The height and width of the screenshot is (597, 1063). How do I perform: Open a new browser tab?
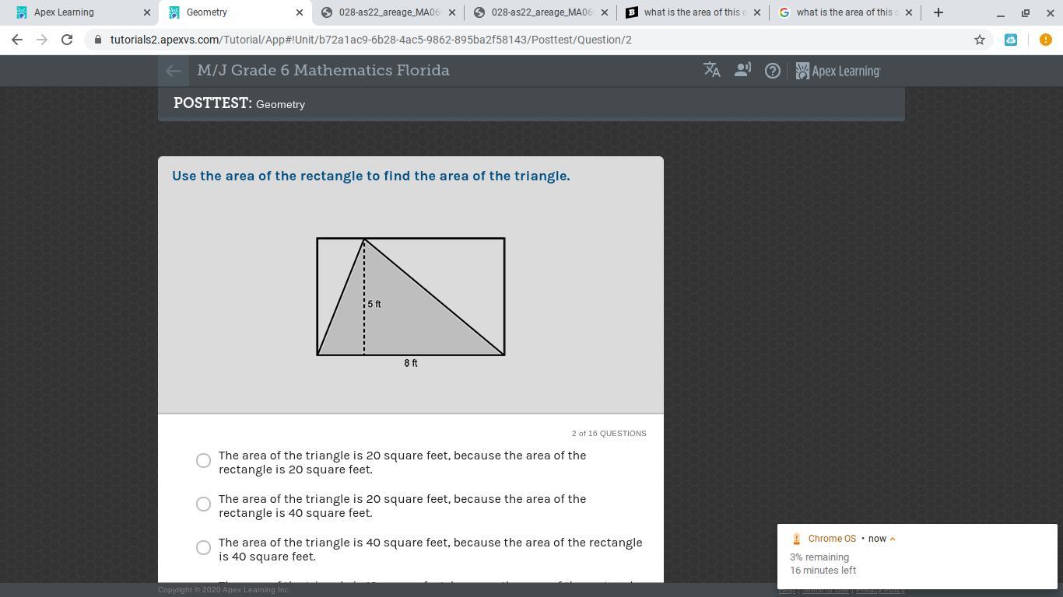[938, 12]
